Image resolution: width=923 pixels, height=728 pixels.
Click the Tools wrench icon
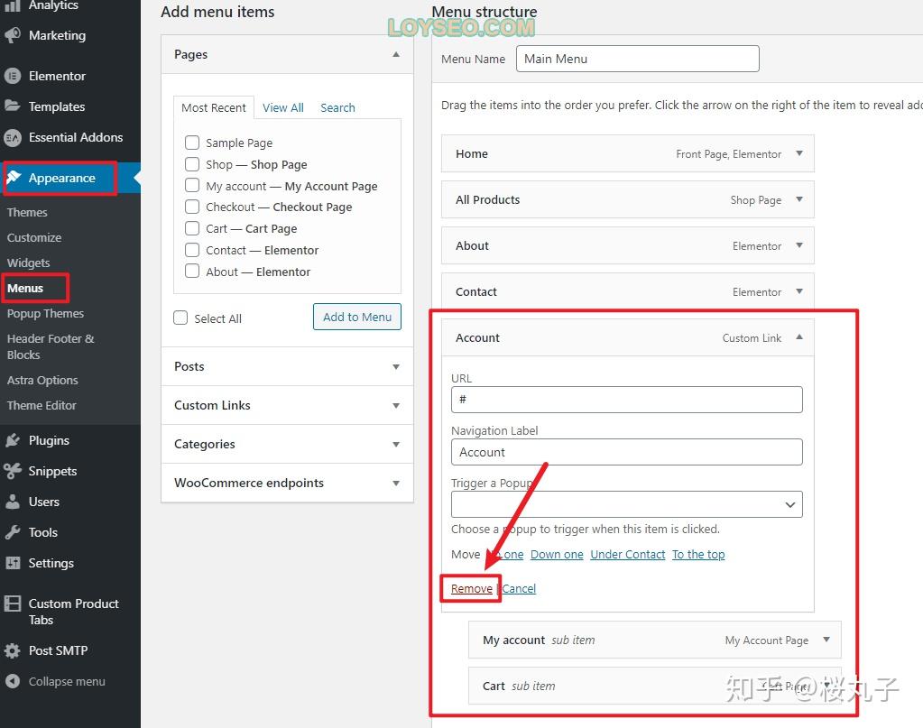[x=13, y=532]
